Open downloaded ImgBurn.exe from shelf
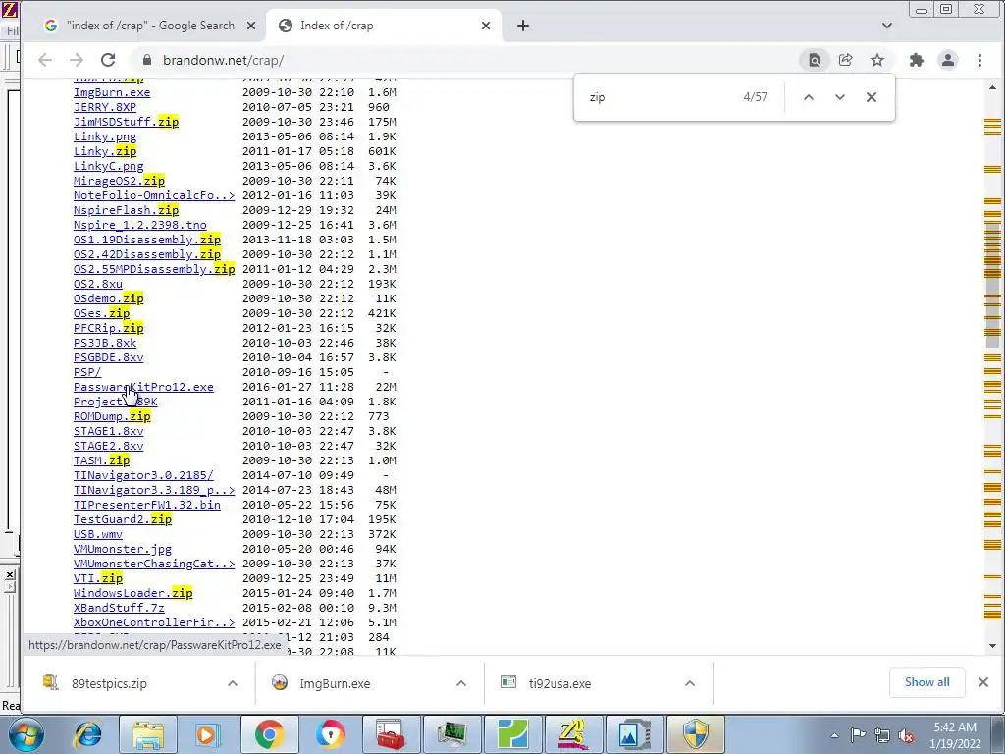 (335, 683)
